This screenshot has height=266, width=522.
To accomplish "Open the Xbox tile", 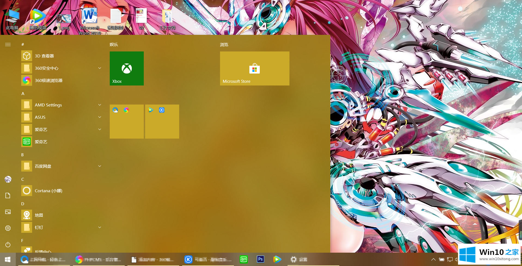I will point(127,68).
